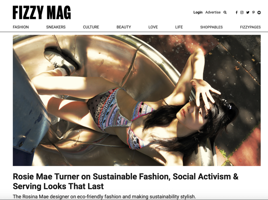Image resolution: width=268 pixels, height=200 pixels.
Task: Open the Instagram icon link
Action: (242, 13)
